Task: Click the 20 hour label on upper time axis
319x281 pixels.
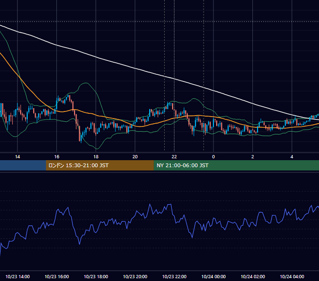Action: pyautogui.click(x=135, y=157)
